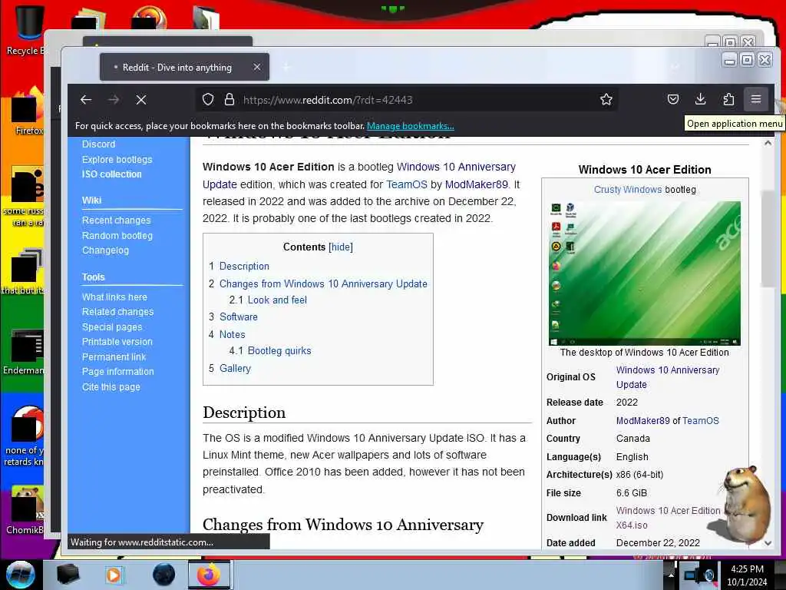This screenshot has height=590, width=786.
Task: Click the URL address bar
Action: point(406,99)
